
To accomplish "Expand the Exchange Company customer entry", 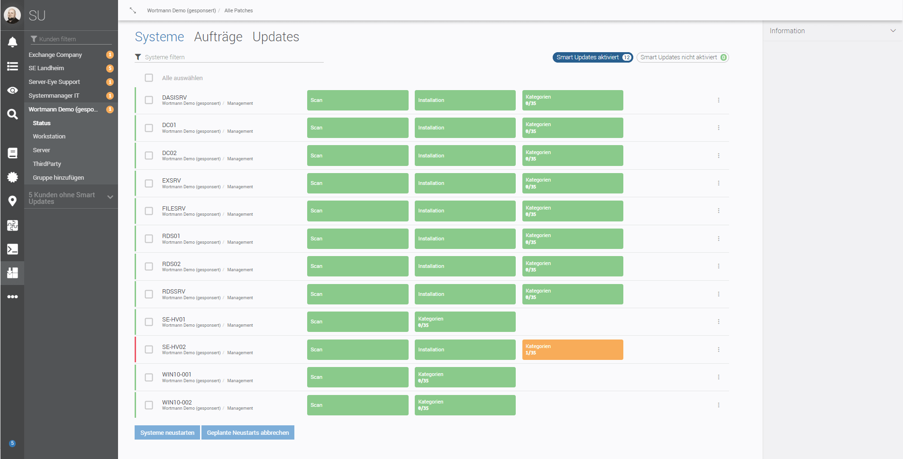I will [x=55, y=55].
